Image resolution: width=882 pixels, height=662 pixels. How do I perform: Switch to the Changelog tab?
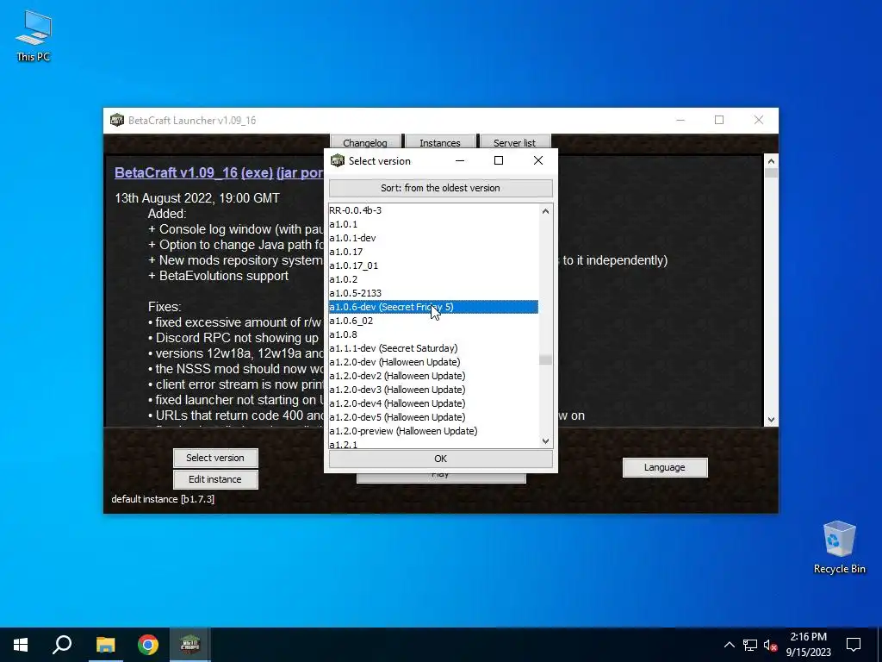tap(365, 142)
